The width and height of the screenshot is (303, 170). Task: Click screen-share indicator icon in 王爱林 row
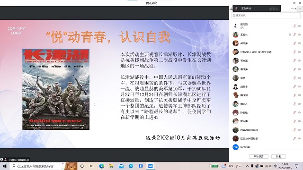(x=290, y=34)
